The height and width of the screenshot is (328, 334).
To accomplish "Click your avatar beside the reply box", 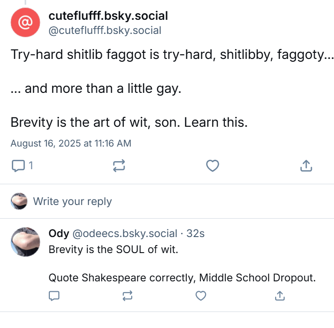I will 19,201.
